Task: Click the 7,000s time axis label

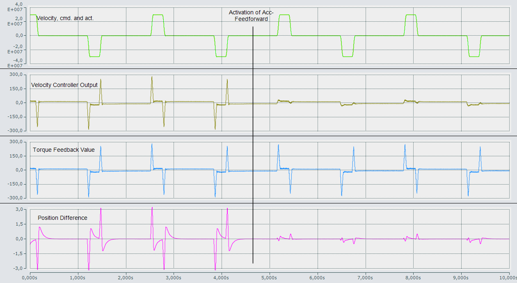Action: pos(366,278)
